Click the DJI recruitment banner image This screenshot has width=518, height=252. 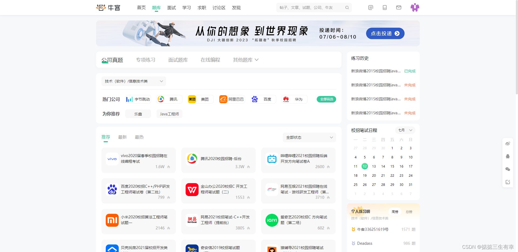click(258, 33)
